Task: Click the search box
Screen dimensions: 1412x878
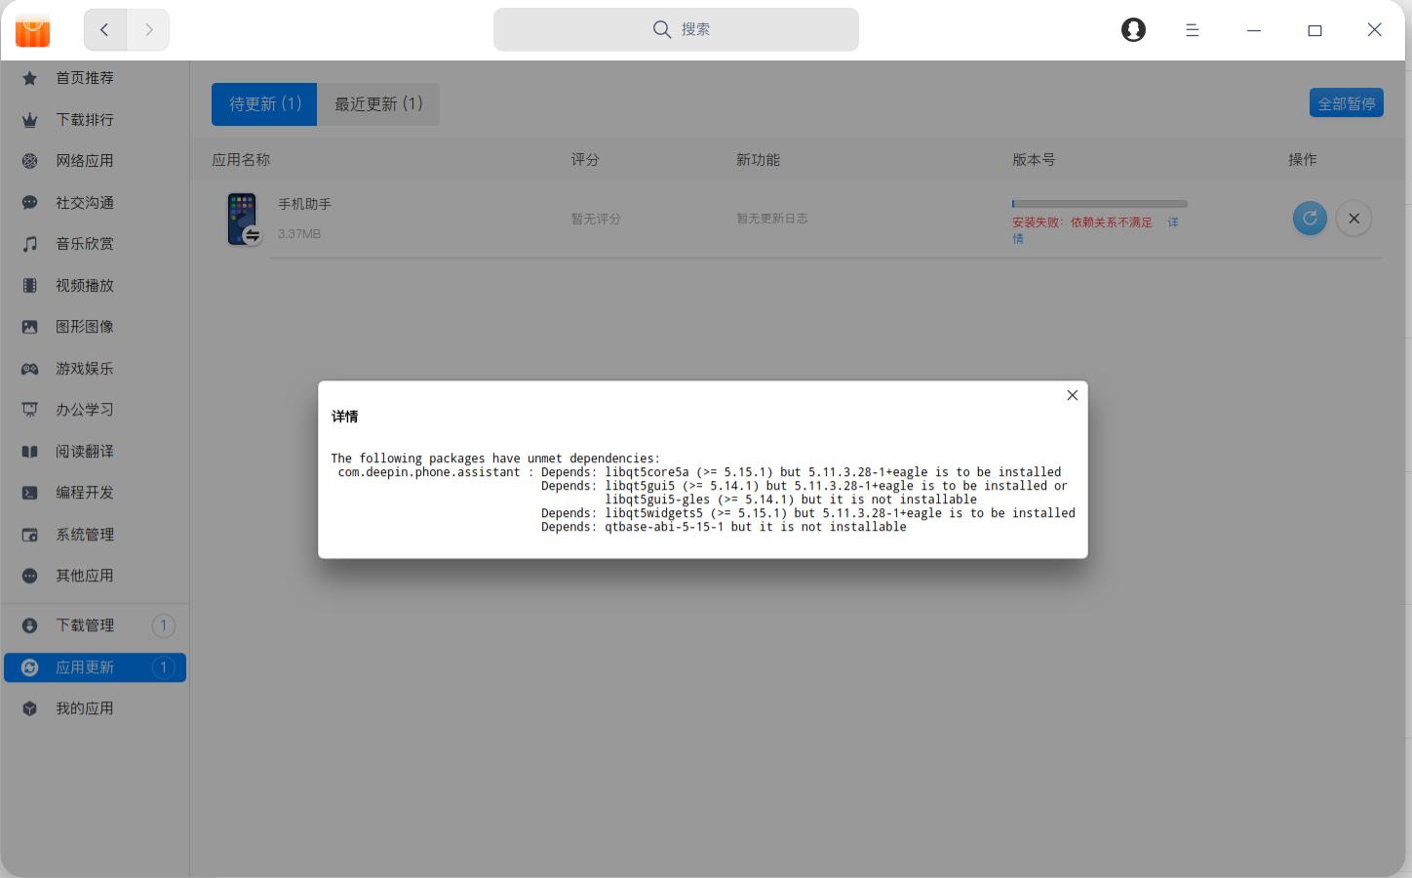Action: [676, 29]
